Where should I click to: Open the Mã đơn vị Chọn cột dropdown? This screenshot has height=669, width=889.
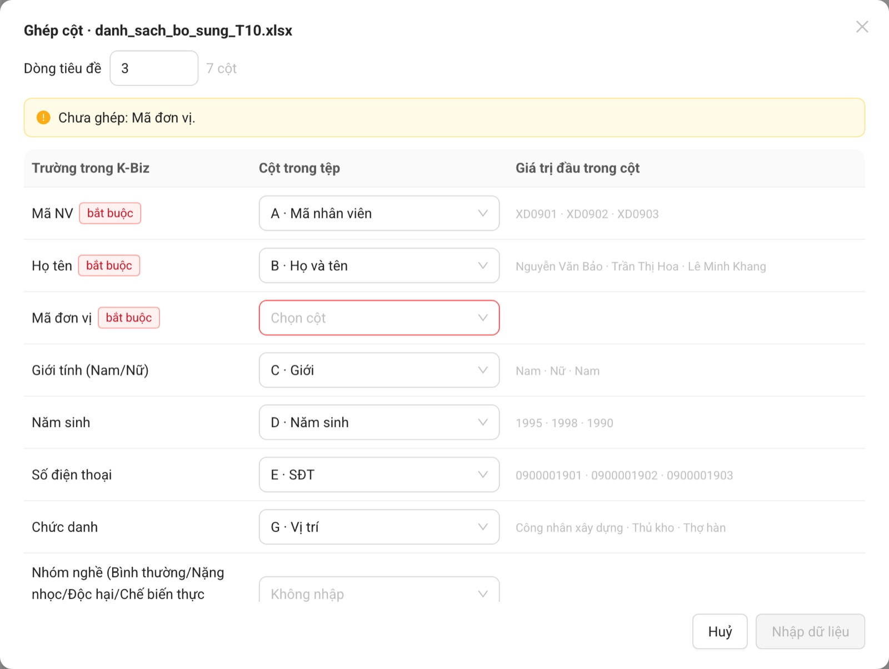point(379,318)
